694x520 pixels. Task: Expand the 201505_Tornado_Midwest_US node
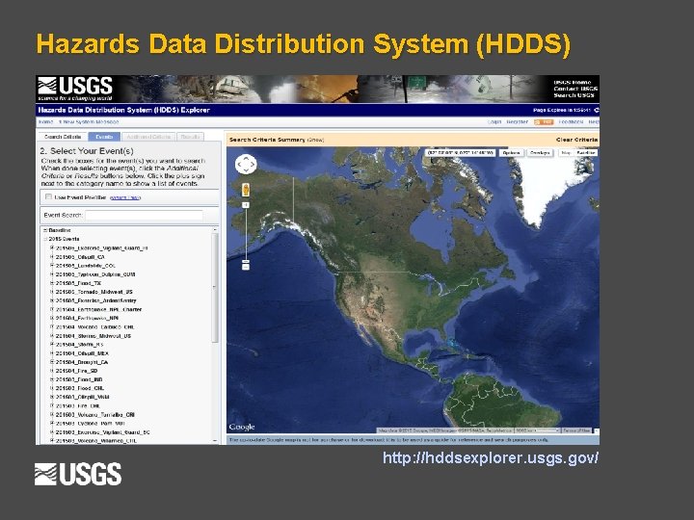(52, 292)
